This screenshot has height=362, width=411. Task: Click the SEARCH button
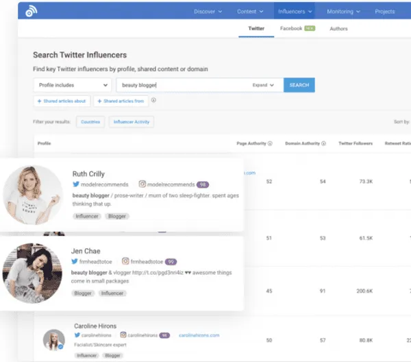point(299,85)
